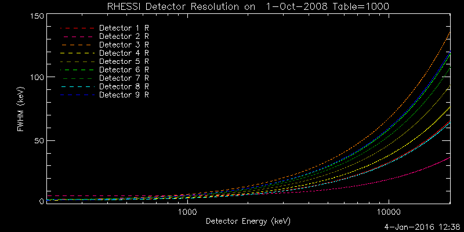Click the 4-Jan-2016 12:38 timestamp
464x232 pixels.
422,227
